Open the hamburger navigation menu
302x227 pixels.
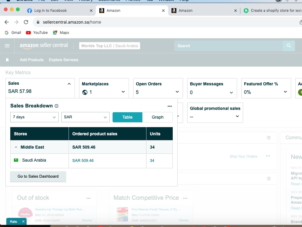[7, 46]
